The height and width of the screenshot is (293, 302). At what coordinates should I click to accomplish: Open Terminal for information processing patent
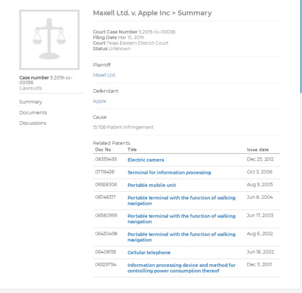[169, 172]
